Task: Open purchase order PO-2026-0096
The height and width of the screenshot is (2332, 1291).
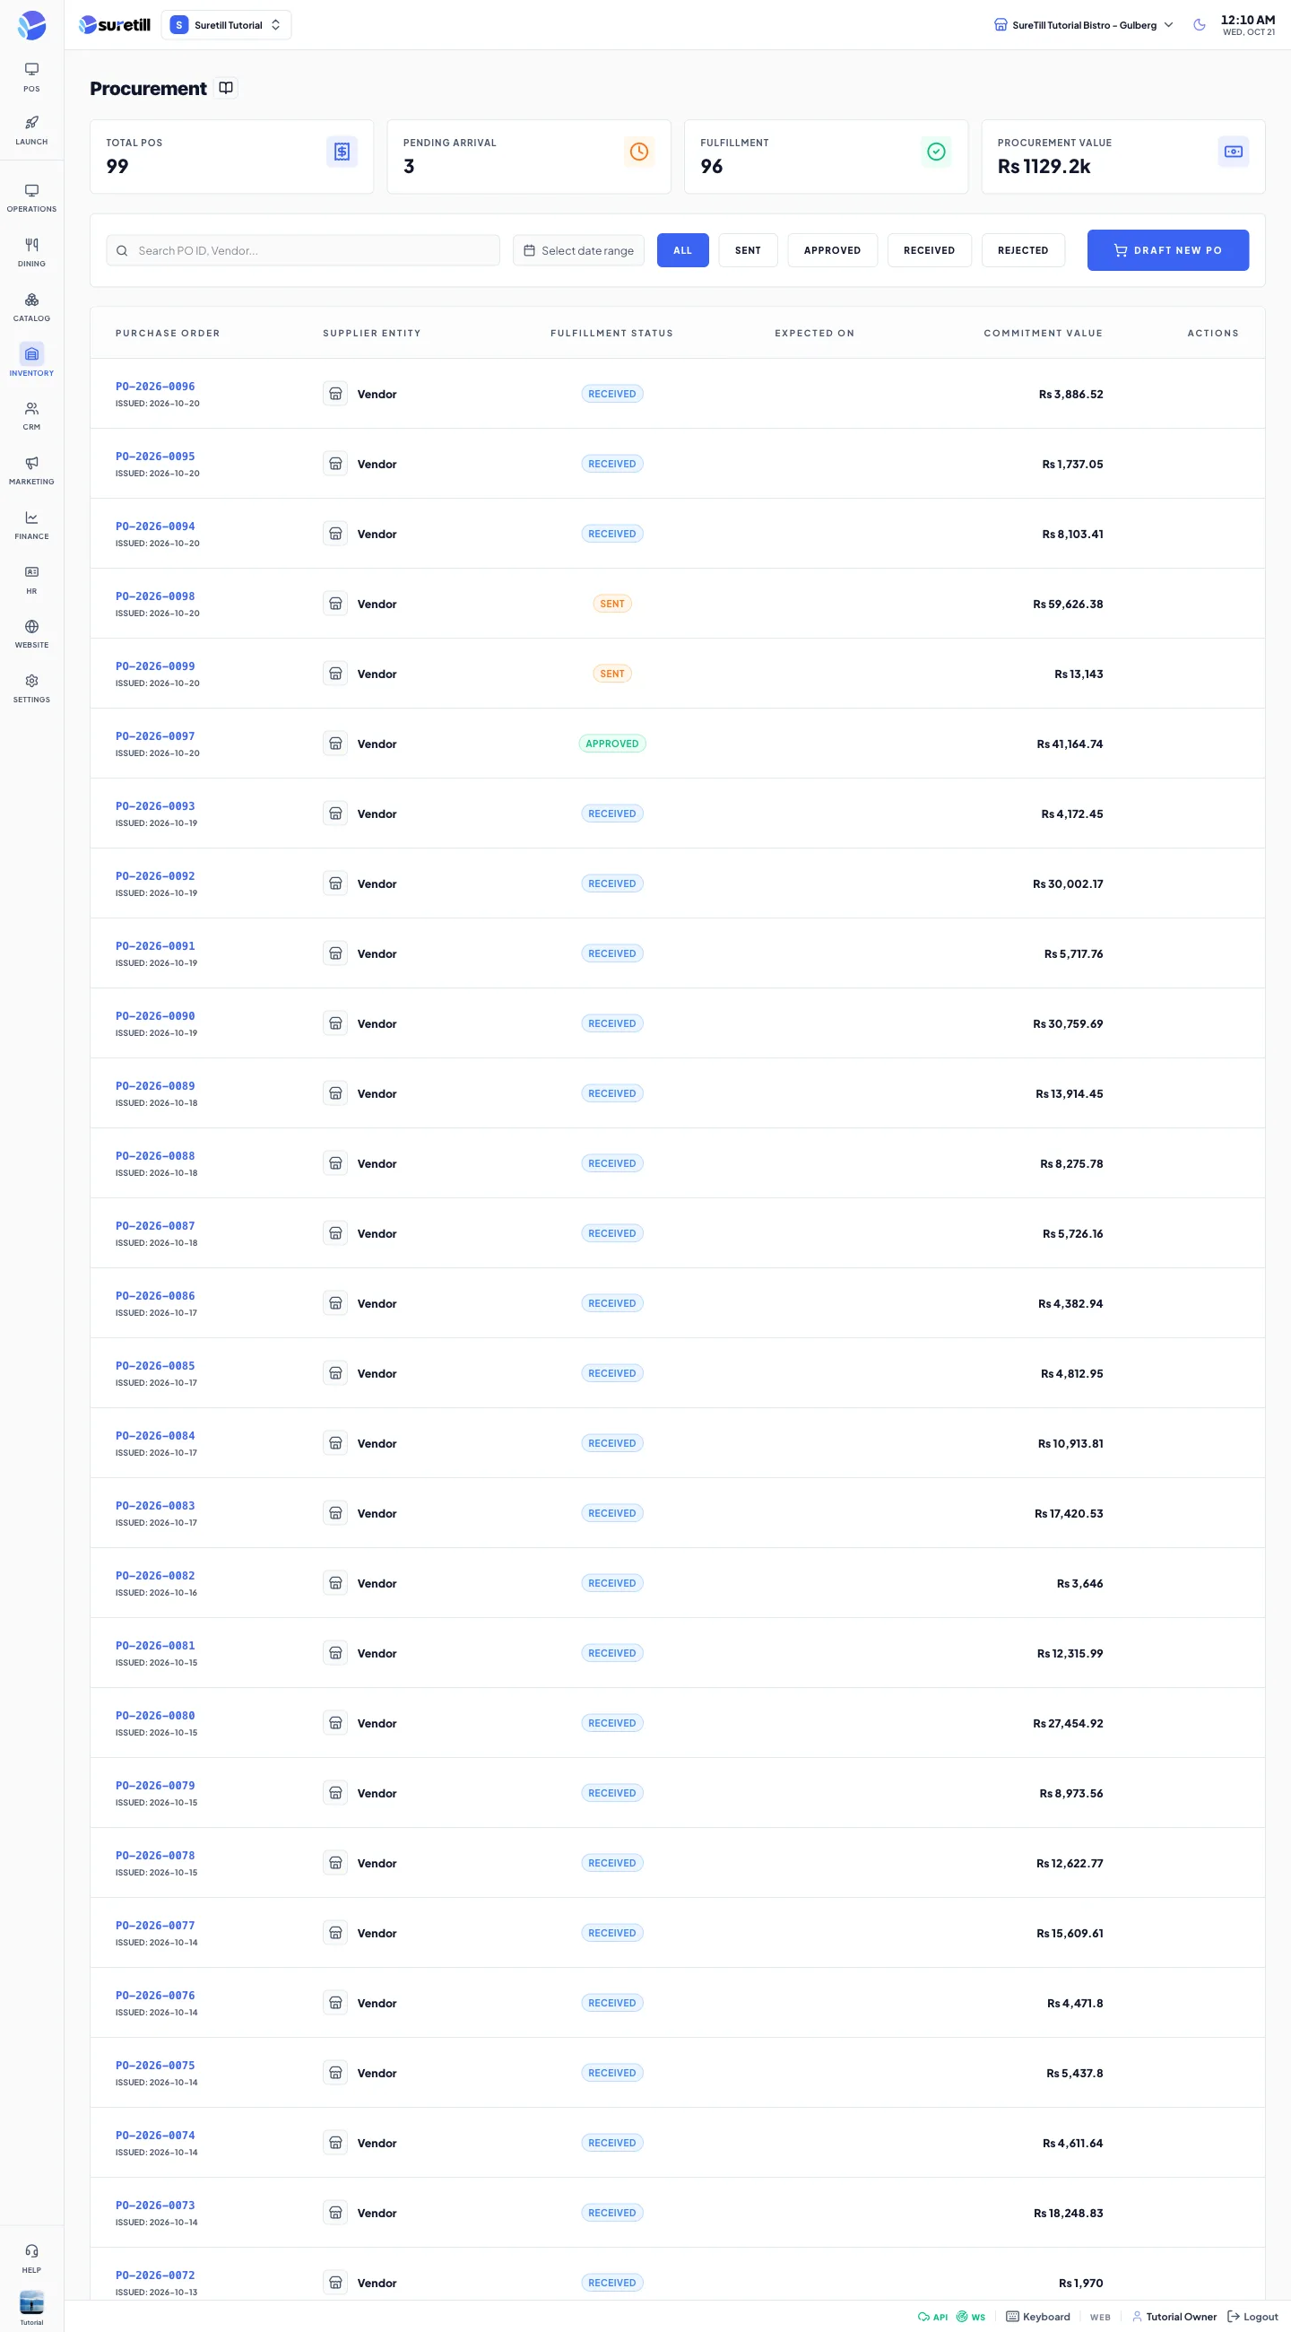Action: 155,386
